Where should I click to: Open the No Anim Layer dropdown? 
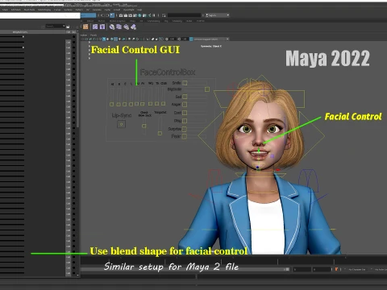point(380,269)
